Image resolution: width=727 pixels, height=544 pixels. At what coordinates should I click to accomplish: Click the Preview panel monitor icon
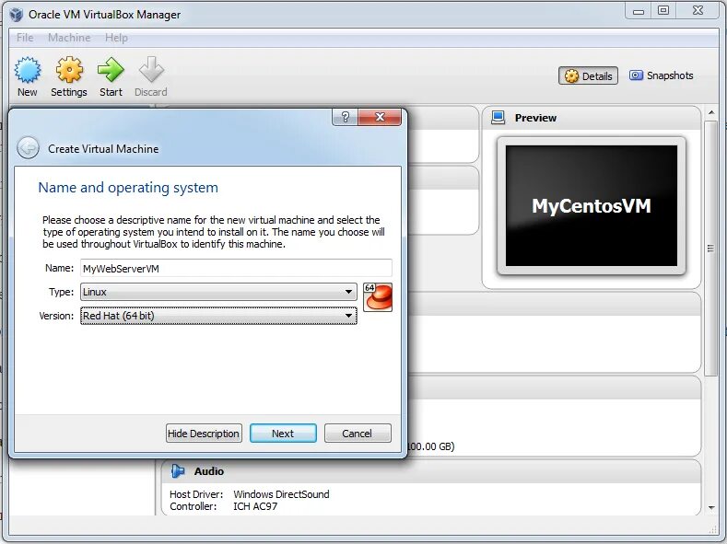pyautogui.click(x=498, y=117)
